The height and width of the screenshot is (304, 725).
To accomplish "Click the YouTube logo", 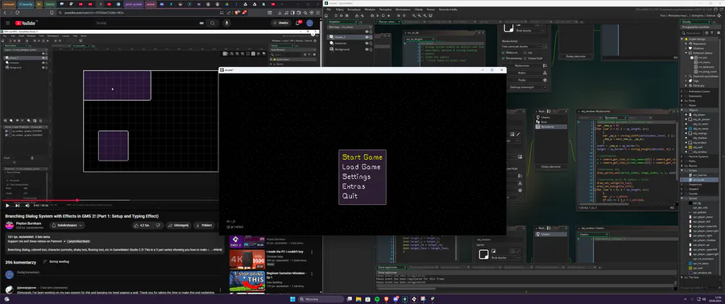I will (26, 23).
